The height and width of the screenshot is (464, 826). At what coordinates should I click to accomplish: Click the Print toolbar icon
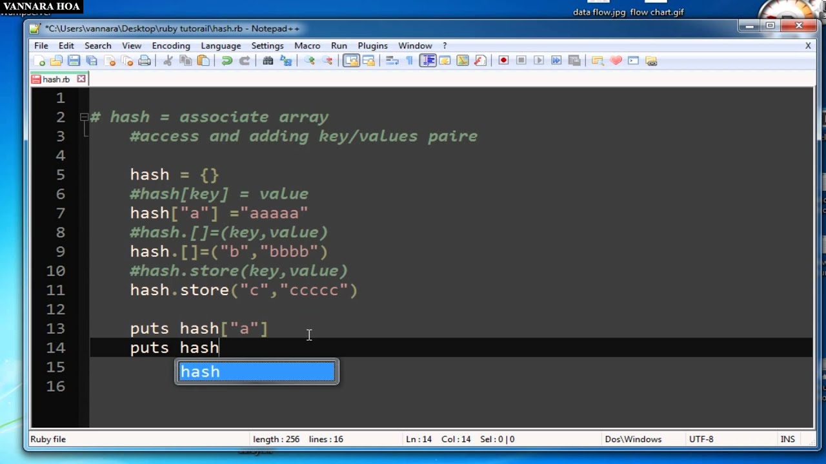(145, 61)
